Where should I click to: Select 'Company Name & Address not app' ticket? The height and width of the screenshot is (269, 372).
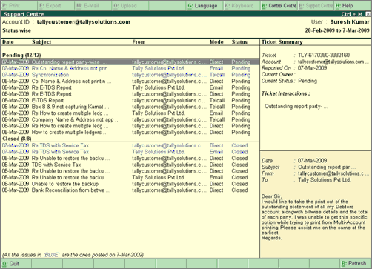coord(130,119)
